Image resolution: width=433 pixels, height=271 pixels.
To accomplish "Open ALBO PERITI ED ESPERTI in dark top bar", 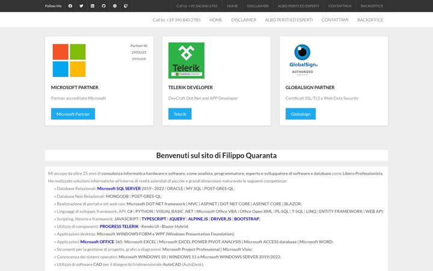I will (x=298, y=6).
